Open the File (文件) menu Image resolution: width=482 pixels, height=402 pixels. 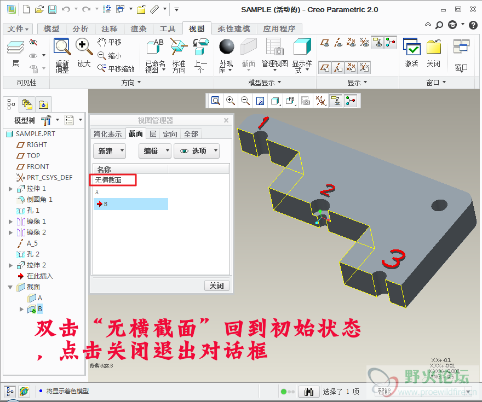click(x=18, y=28)
